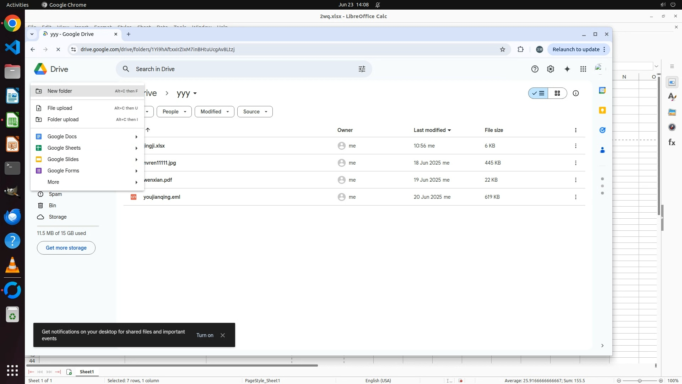This screenshot has height=384, width=682.
Task: Open Google Keep side panel icon
Action: click(x=602, y=110)
